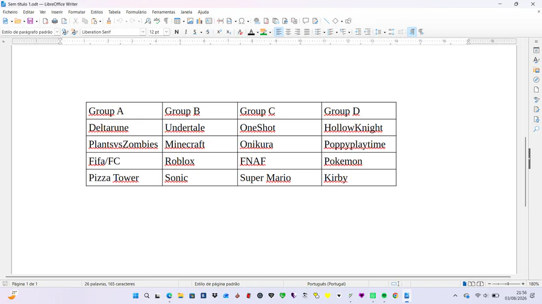Apply highlight color swatch button
The width and height of the screenshot is (542, 304).
[264, 32]
